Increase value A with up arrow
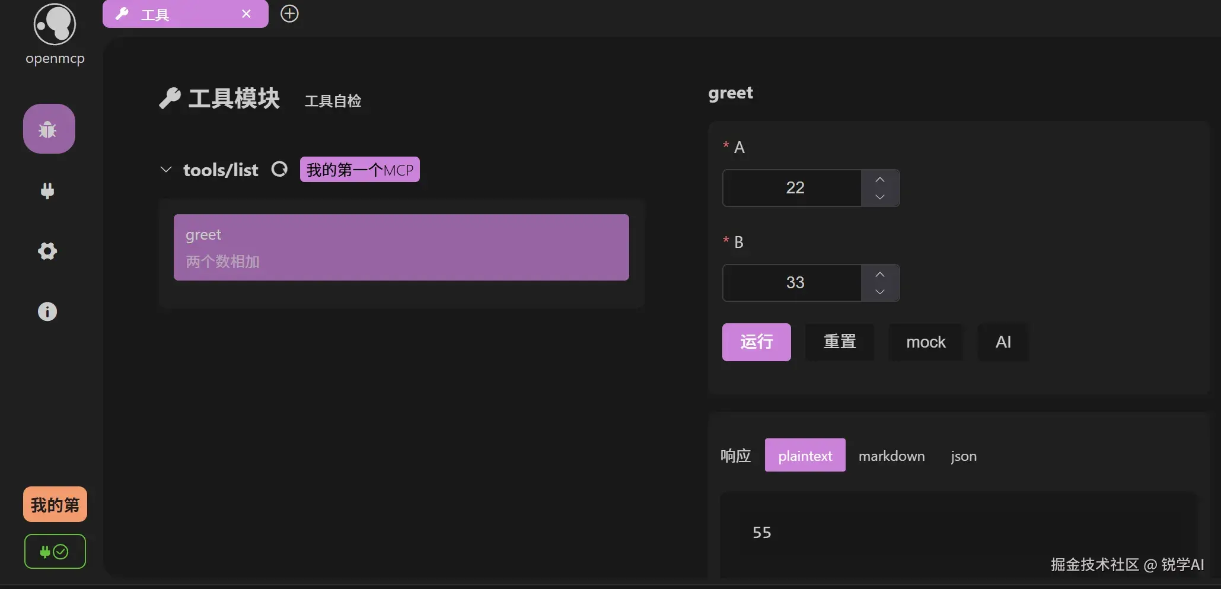The height and width of the screenshot is (589, 1221). pos(880,179)
